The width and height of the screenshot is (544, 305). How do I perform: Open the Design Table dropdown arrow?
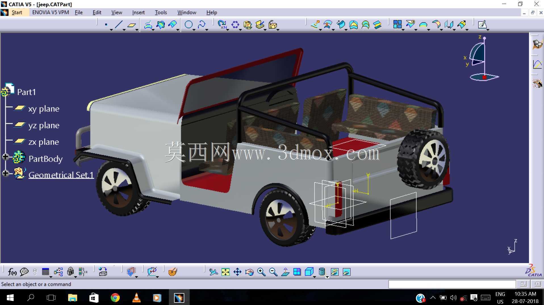[x=51, y=277]
